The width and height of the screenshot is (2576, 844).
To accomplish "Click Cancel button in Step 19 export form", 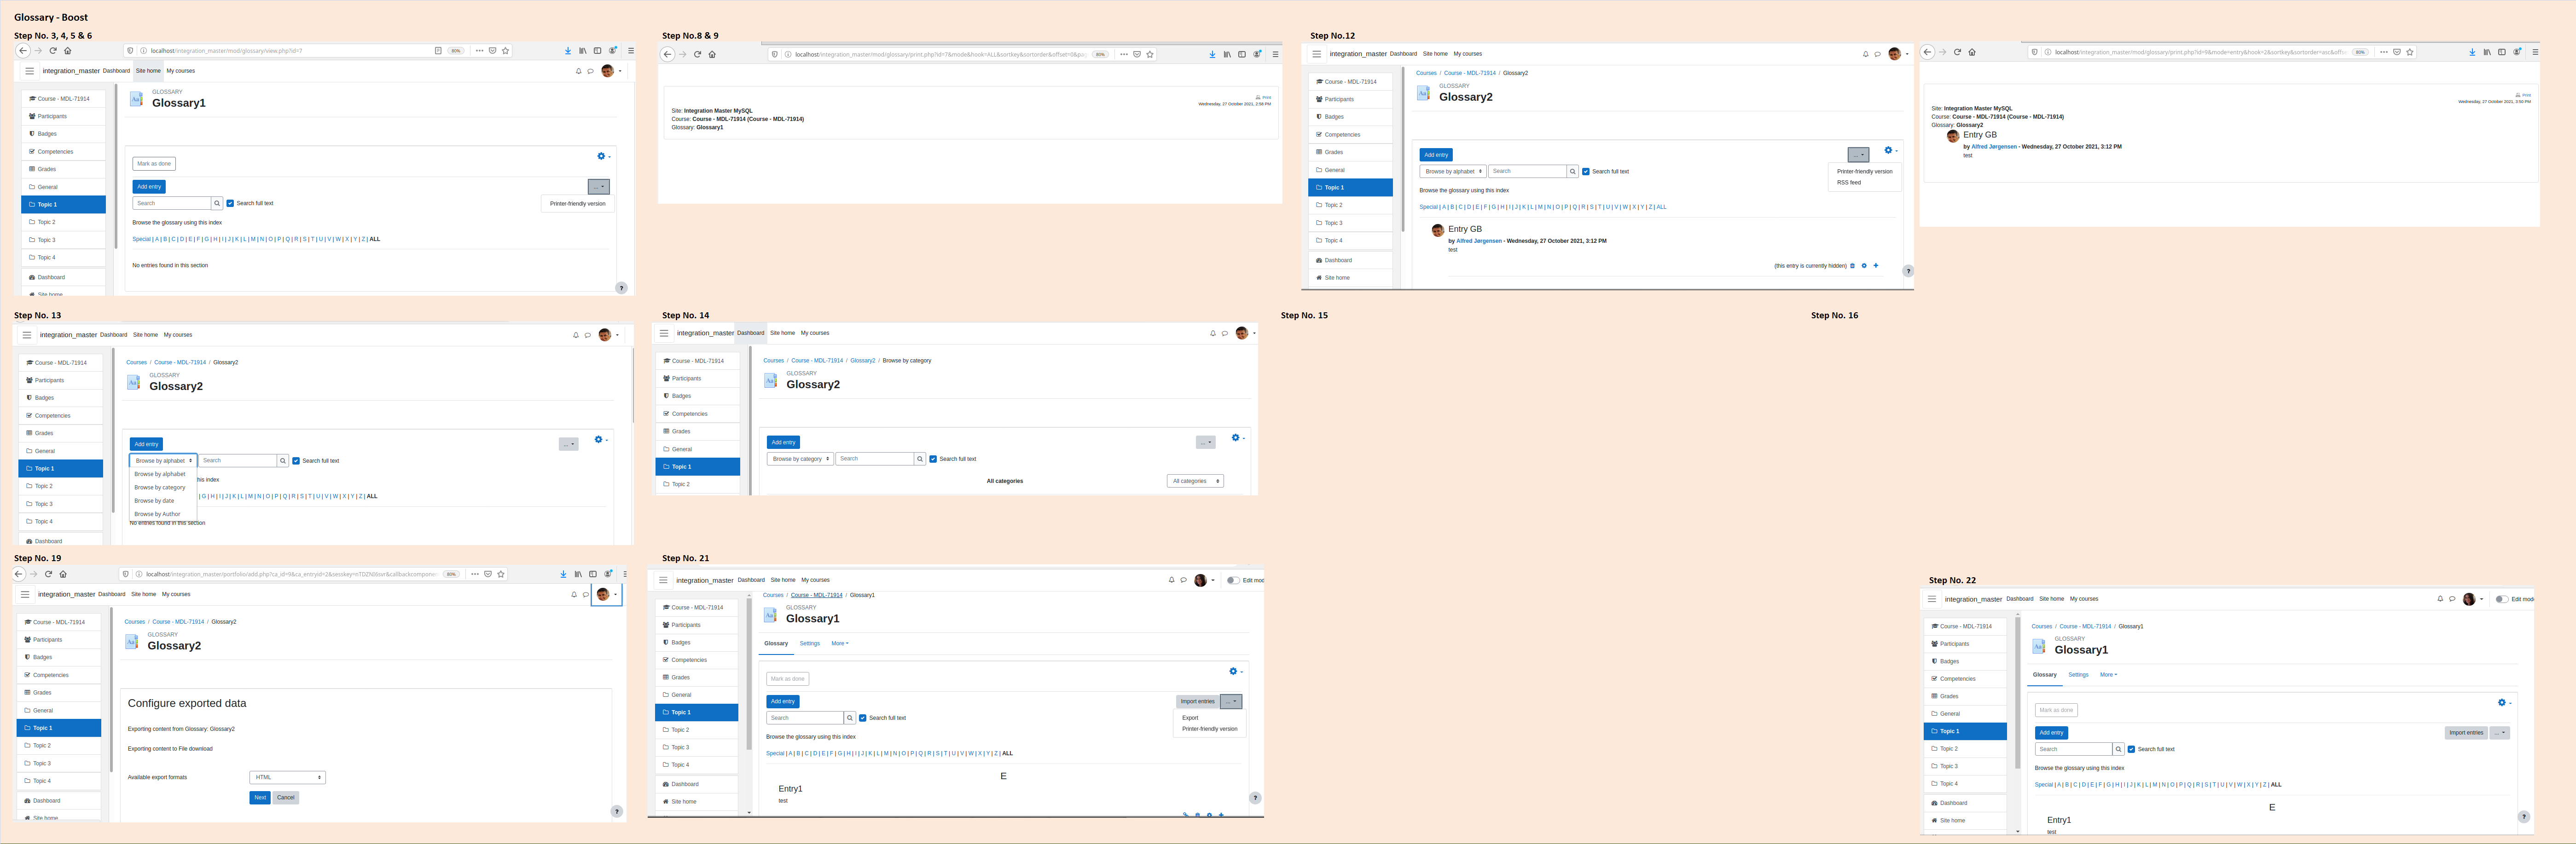I will 286,797.
